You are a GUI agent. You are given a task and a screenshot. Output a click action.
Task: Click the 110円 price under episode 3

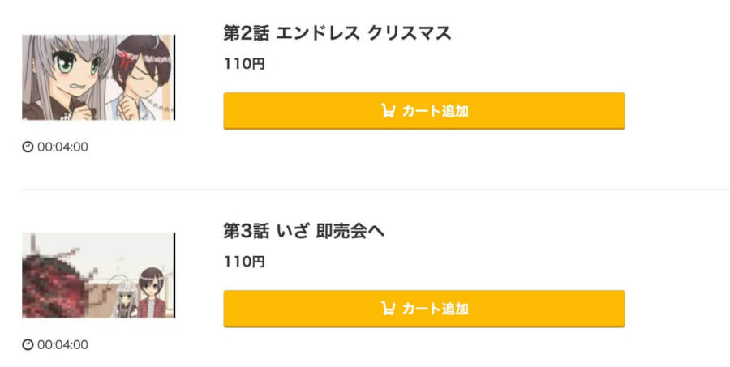pyautogui.click(x=244, y=262)
